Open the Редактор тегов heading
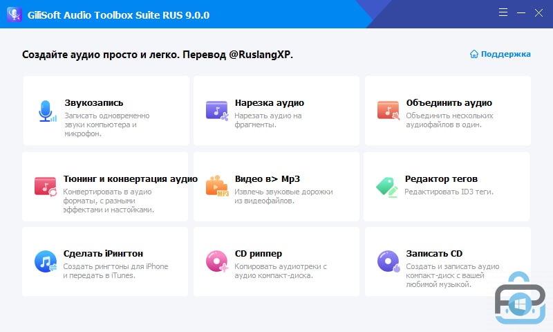 tap(441, 179)
